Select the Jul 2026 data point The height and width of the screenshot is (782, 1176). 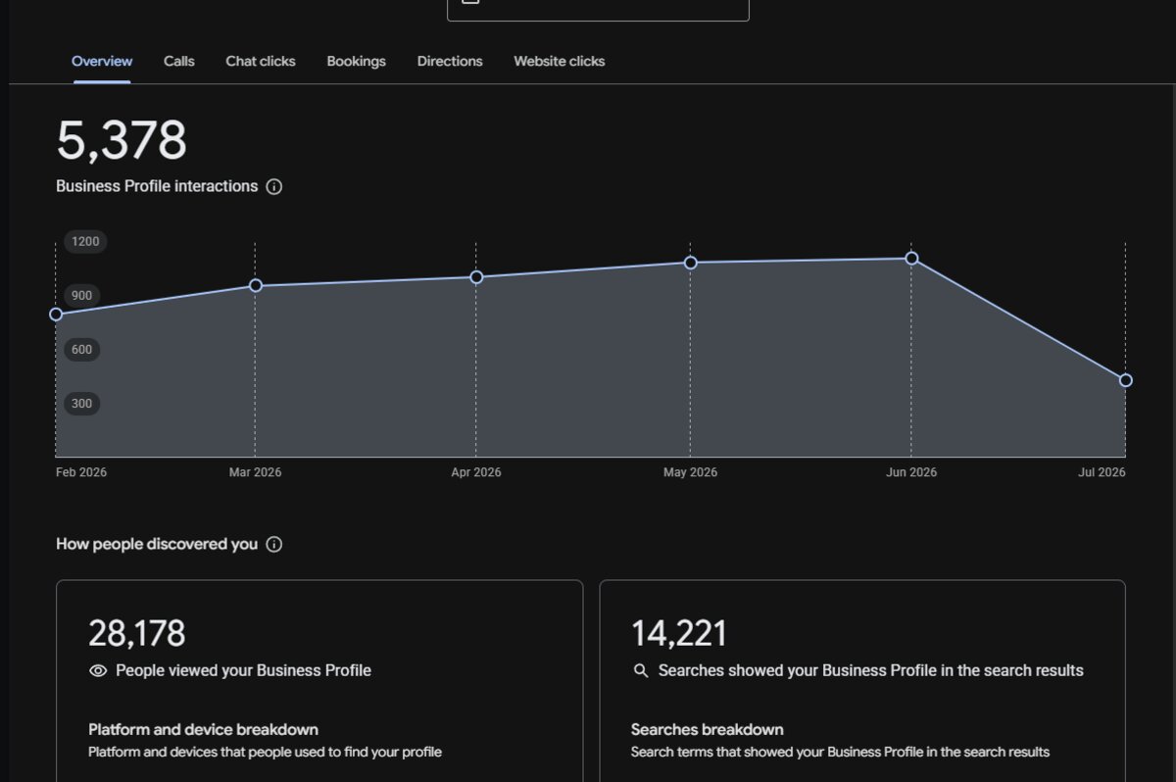[x=1125, y=380]
